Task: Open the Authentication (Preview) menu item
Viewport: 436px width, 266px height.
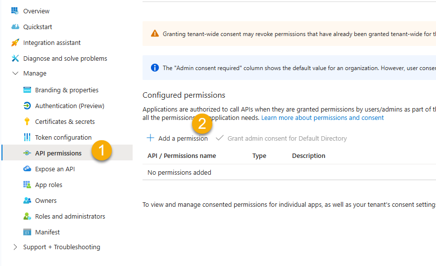Action: click(x=69, y=106)
